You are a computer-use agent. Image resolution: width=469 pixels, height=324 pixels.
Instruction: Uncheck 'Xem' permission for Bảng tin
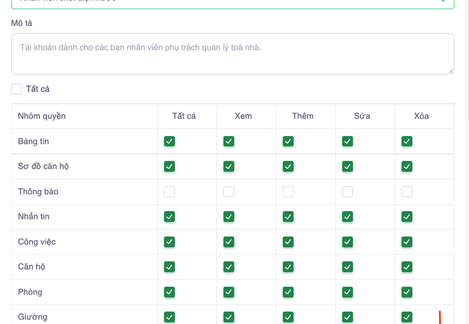coord(229,141)
